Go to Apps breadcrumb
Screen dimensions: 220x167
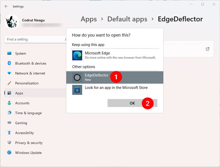[89, 19]
